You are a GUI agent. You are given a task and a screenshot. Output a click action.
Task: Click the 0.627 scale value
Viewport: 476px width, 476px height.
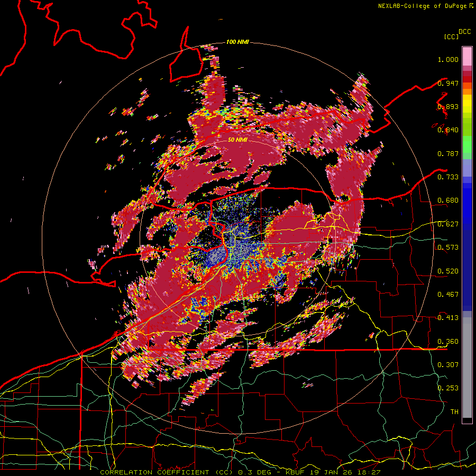tap(448, 224)
